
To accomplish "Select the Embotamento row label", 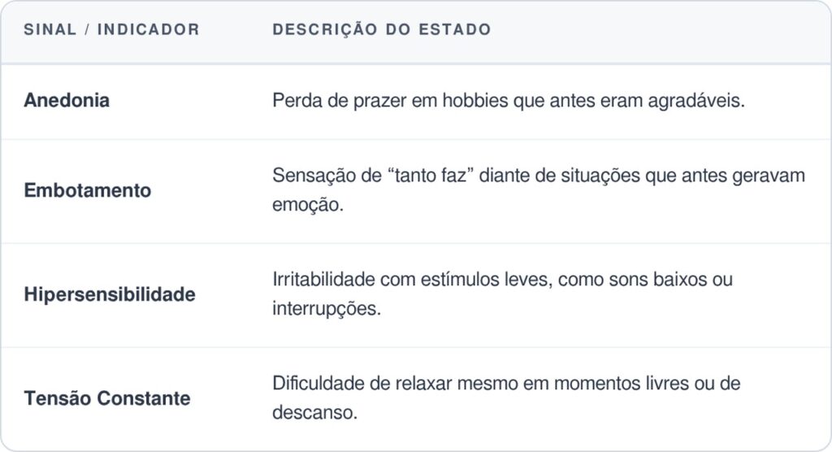I will click(x=88, y=191).
